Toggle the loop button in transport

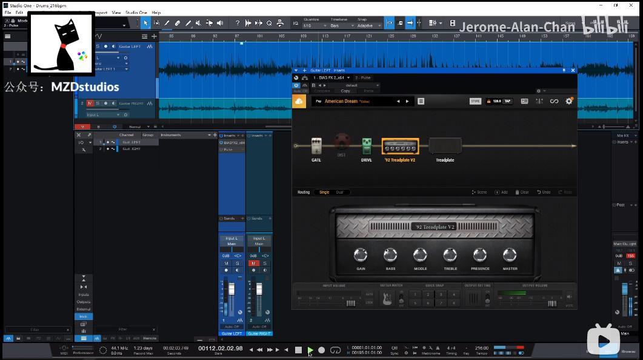(336, 350)
